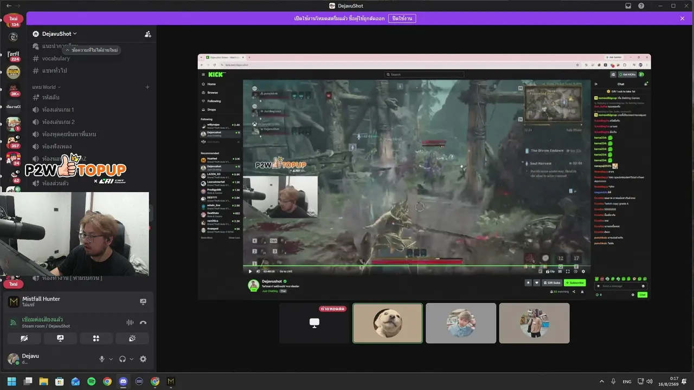Disconnect from the voice channel
Screen dimensions: 694x390
[143, 322]
